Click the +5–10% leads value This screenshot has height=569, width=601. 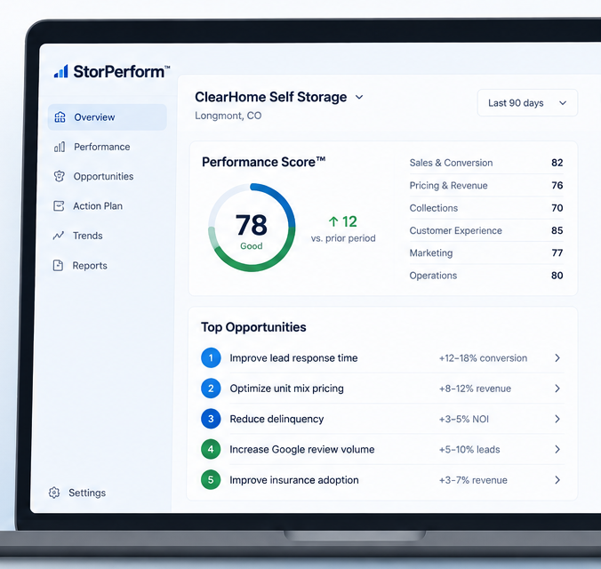pyautogui.click(x=469, y=449)
